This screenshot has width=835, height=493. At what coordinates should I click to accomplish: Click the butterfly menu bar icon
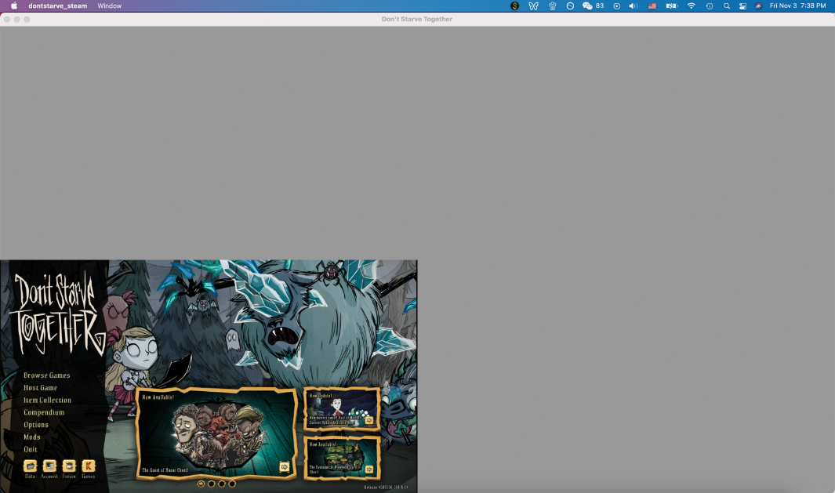click(533, 5)
